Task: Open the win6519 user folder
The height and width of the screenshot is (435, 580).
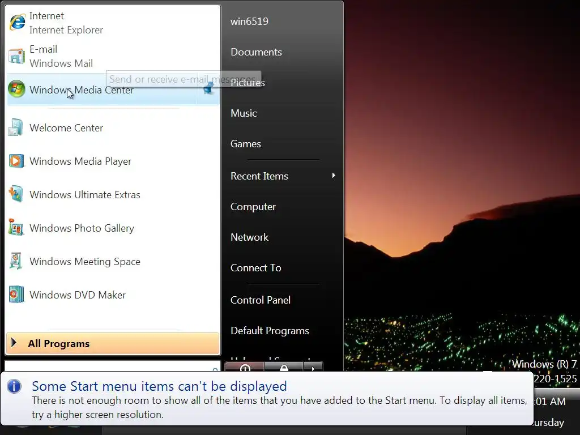Action: pos(249,22)
